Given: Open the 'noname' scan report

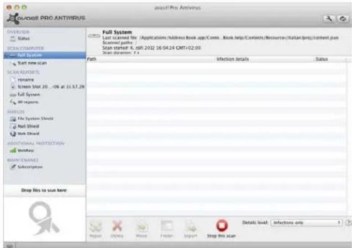Looking at the screenshot, I should [x=25, y=80].
